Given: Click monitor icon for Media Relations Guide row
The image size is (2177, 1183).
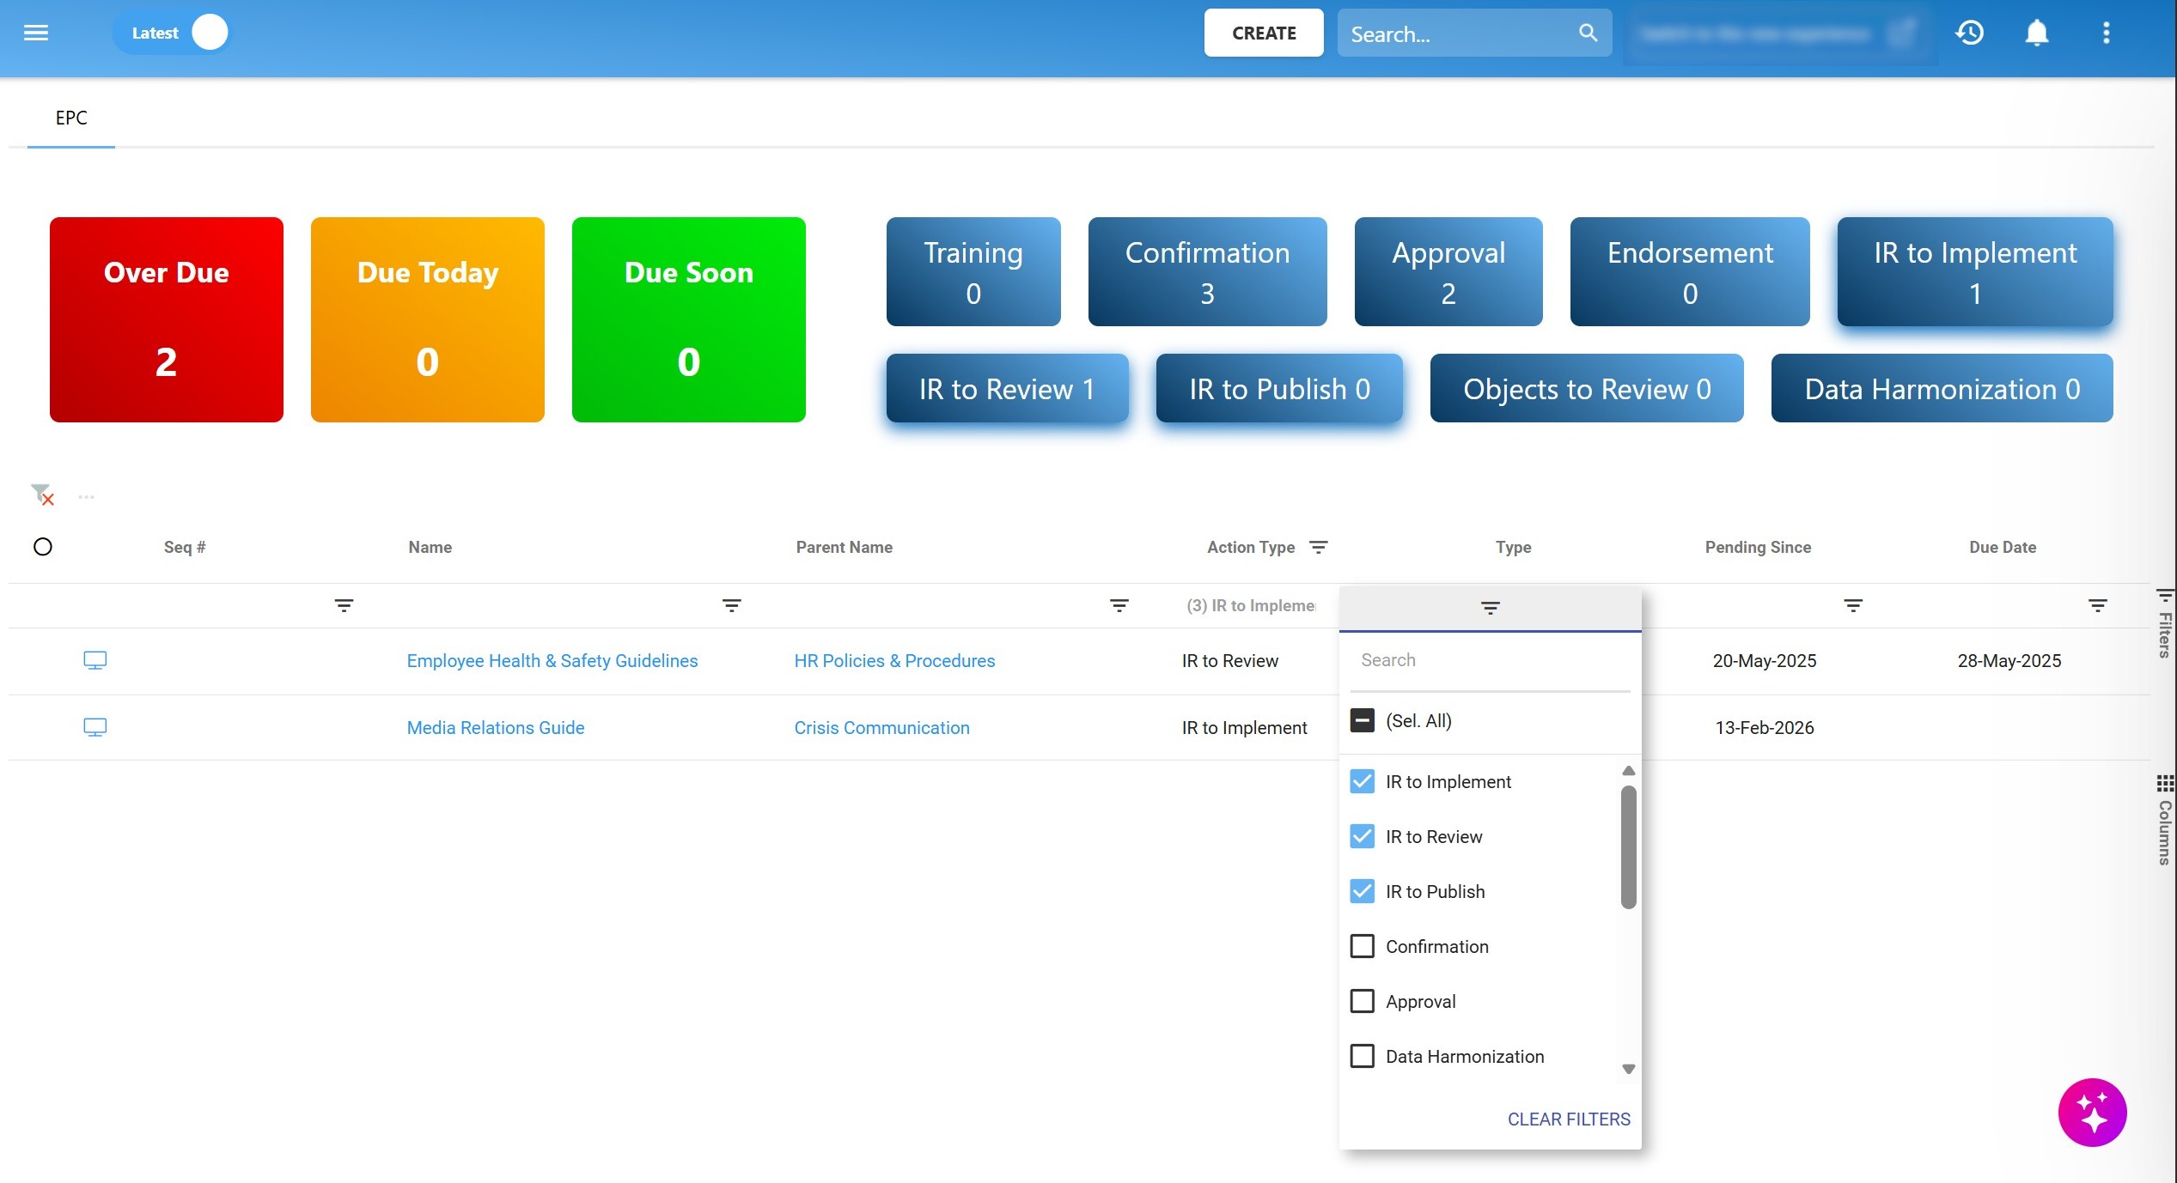Looking at the screenshot, I should (95, 727).
